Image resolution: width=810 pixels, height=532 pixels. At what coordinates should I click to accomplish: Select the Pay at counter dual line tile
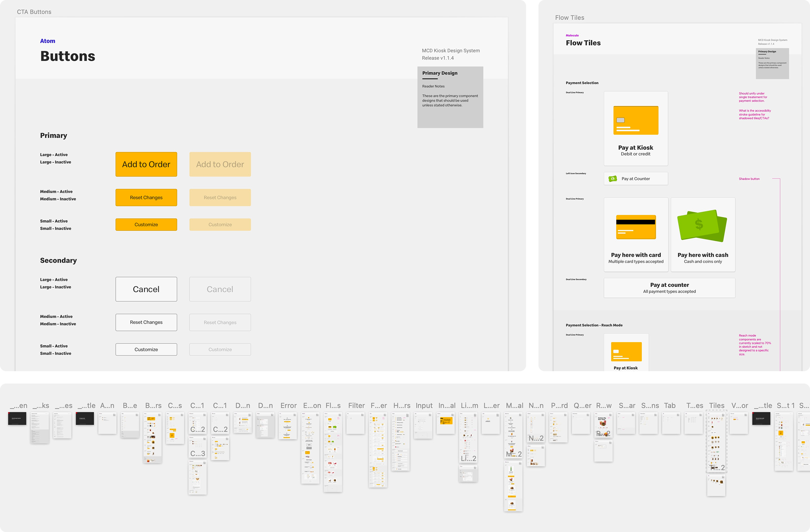[x=669, y=288]
